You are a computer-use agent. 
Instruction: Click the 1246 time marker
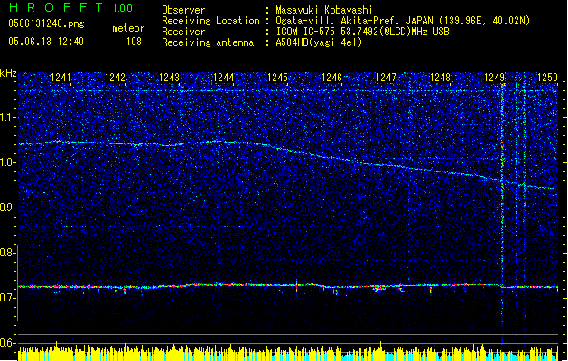tap(331, 78)
